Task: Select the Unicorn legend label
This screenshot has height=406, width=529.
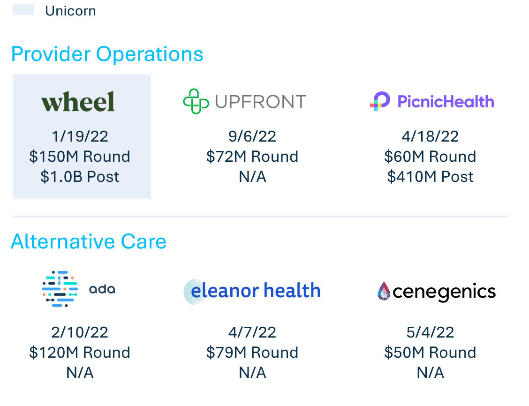Action: click(71, 11)
